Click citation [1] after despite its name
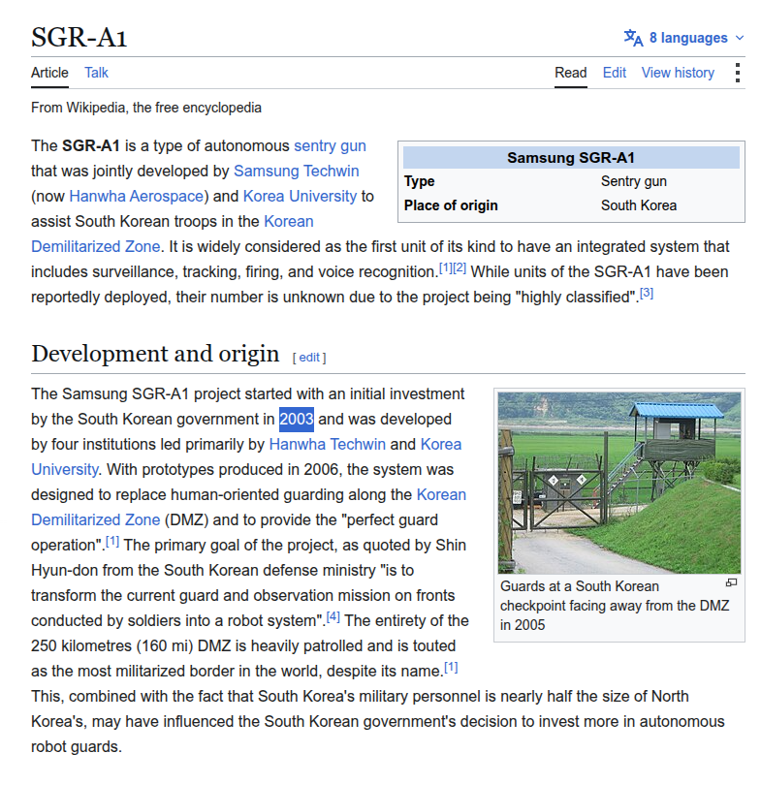Screen dimensions: 761x785 [451, 668]
